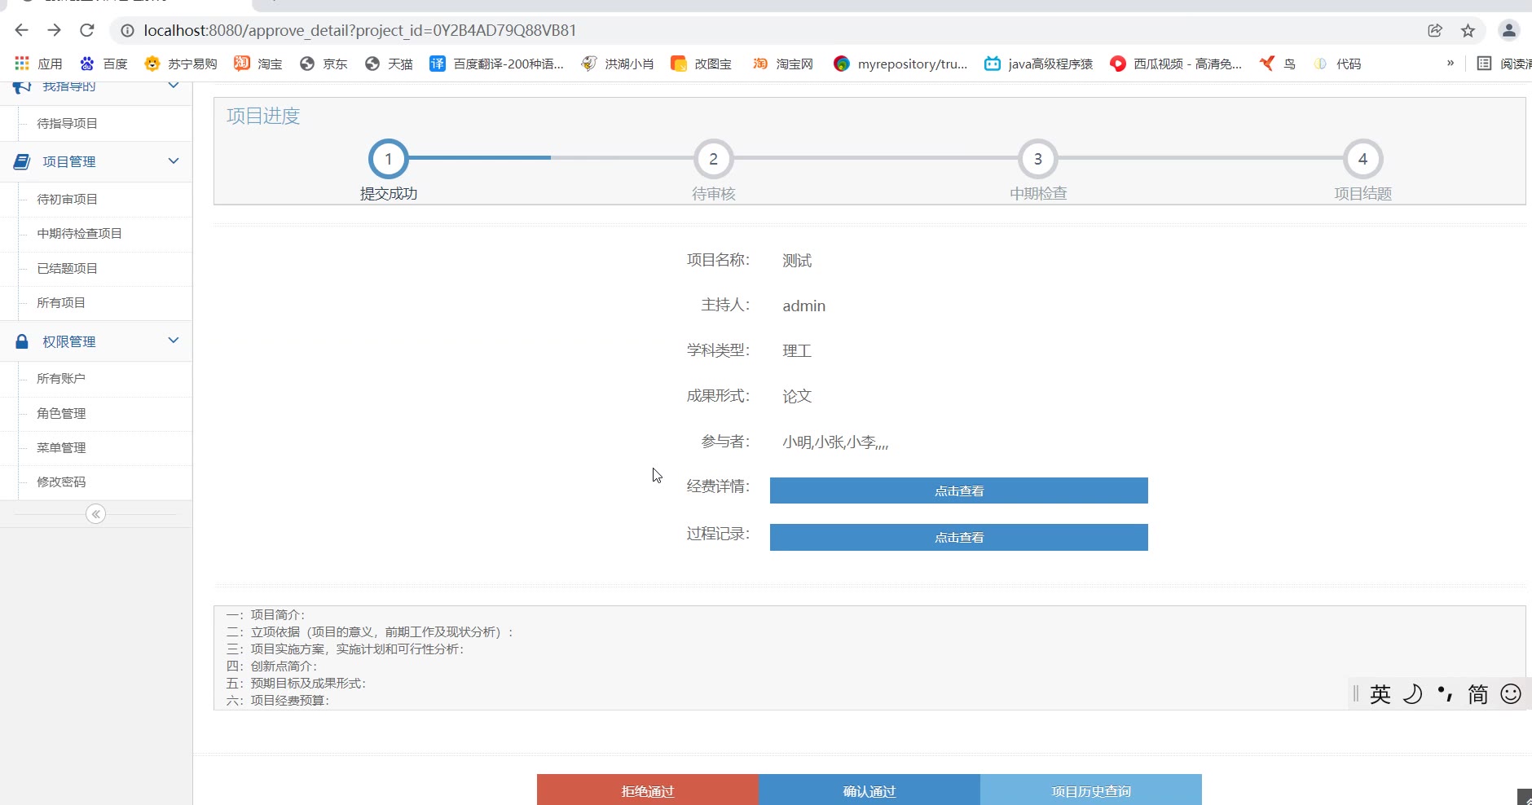The width and height of the screenshot is (1532, 805).
Task: Open 已结题项目 in the sidebar
Action: click(x=67, y=269)
